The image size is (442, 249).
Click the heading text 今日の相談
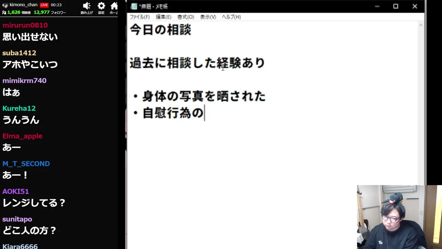click(x=161, y=30)
